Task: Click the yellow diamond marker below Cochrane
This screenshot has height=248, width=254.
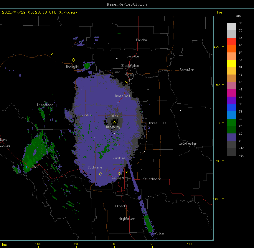Action: click(100, 174)
